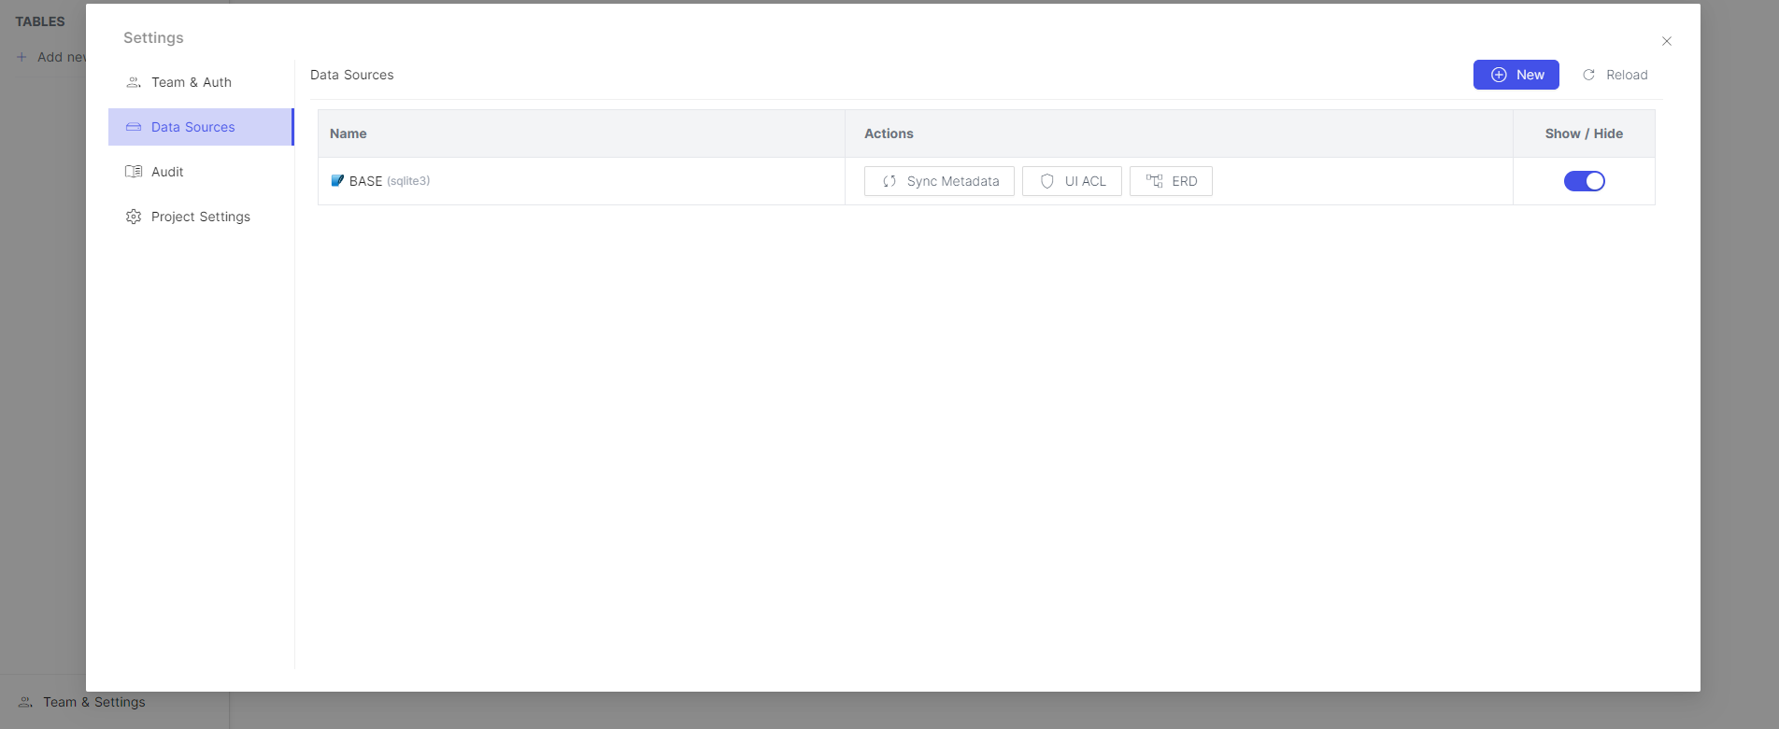This screenshot has height=729, width=1779.
Task: Click the Audit book icon
Action: tap(134, 172)
